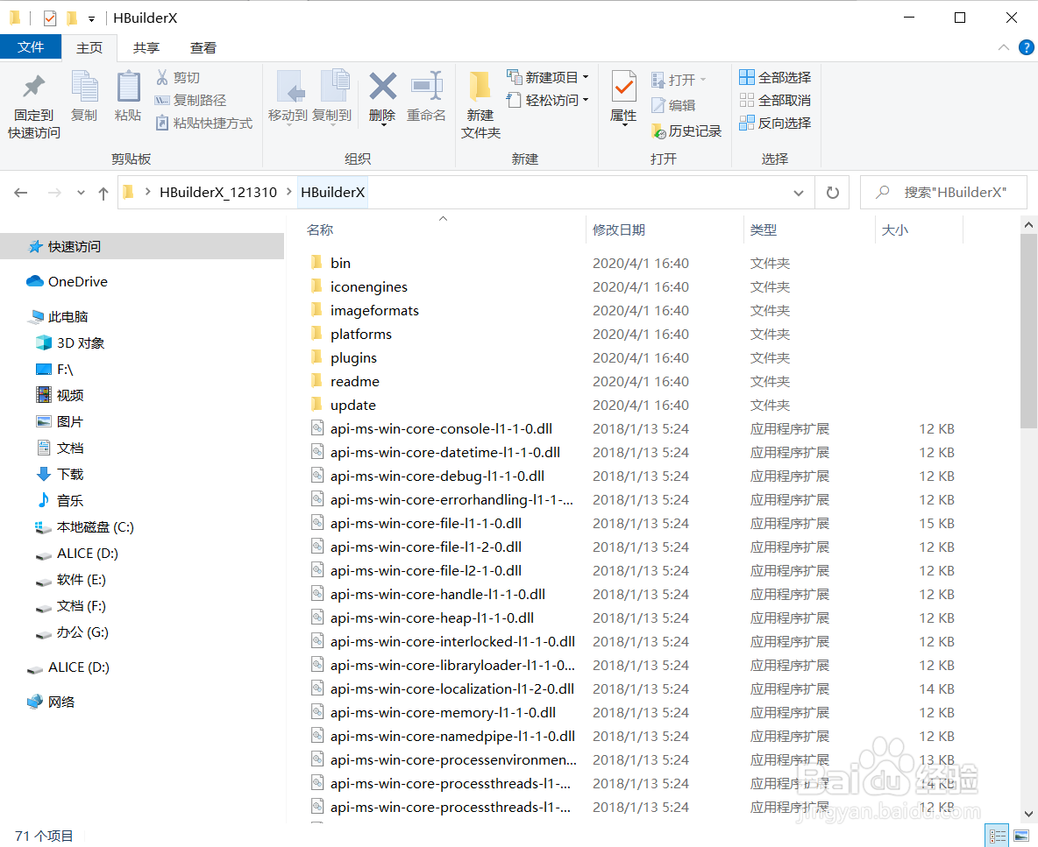Click the Properties checkmark icon in the title bar

50,18
